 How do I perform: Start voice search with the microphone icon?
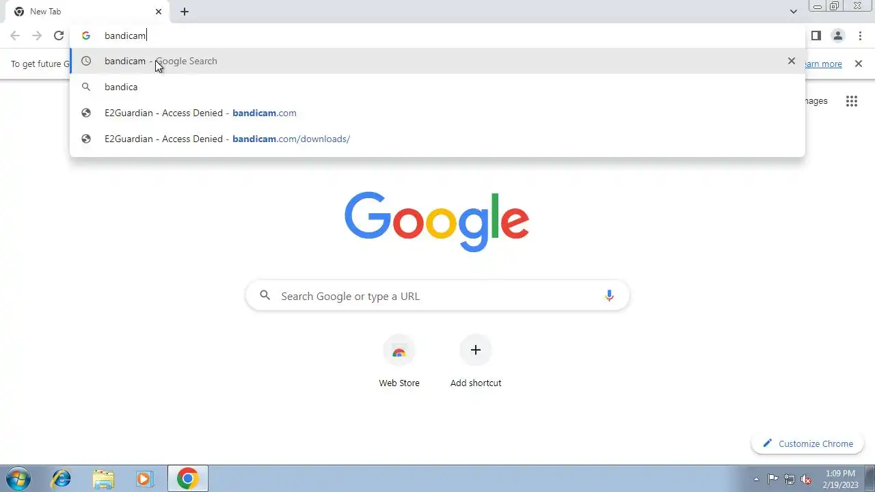pos(609,296)
